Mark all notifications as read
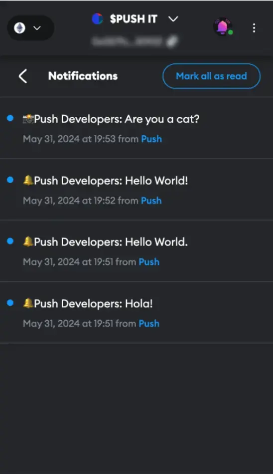The image size is (273, 474). coord(211,76)
